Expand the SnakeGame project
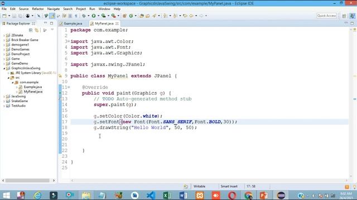The image size is (357, 200). tap(4, 101)
